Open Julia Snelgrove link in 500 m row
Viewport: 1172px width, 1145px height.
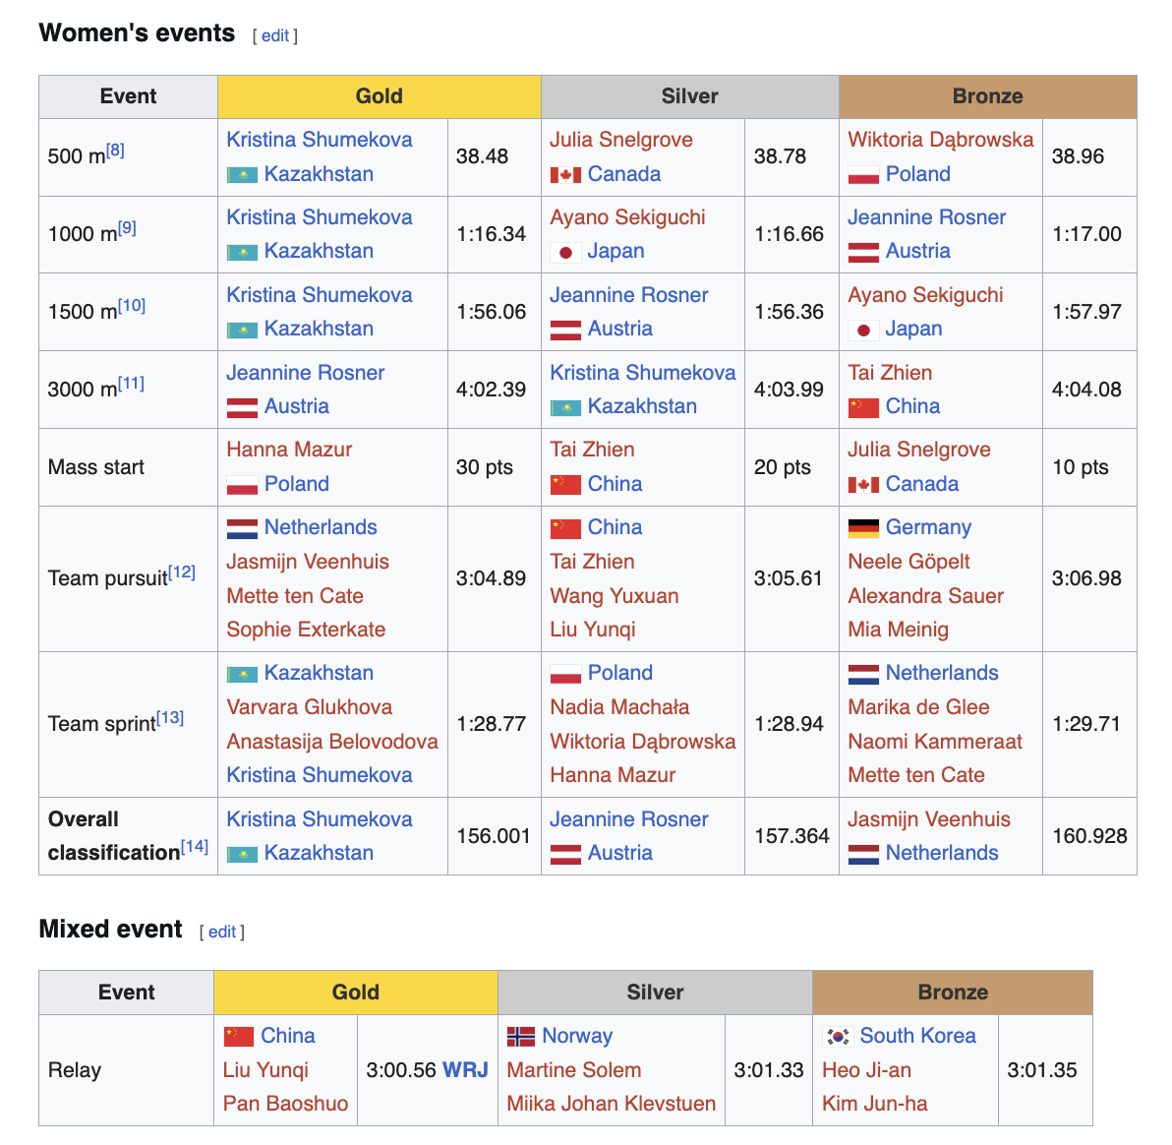(x=620, y=140)
